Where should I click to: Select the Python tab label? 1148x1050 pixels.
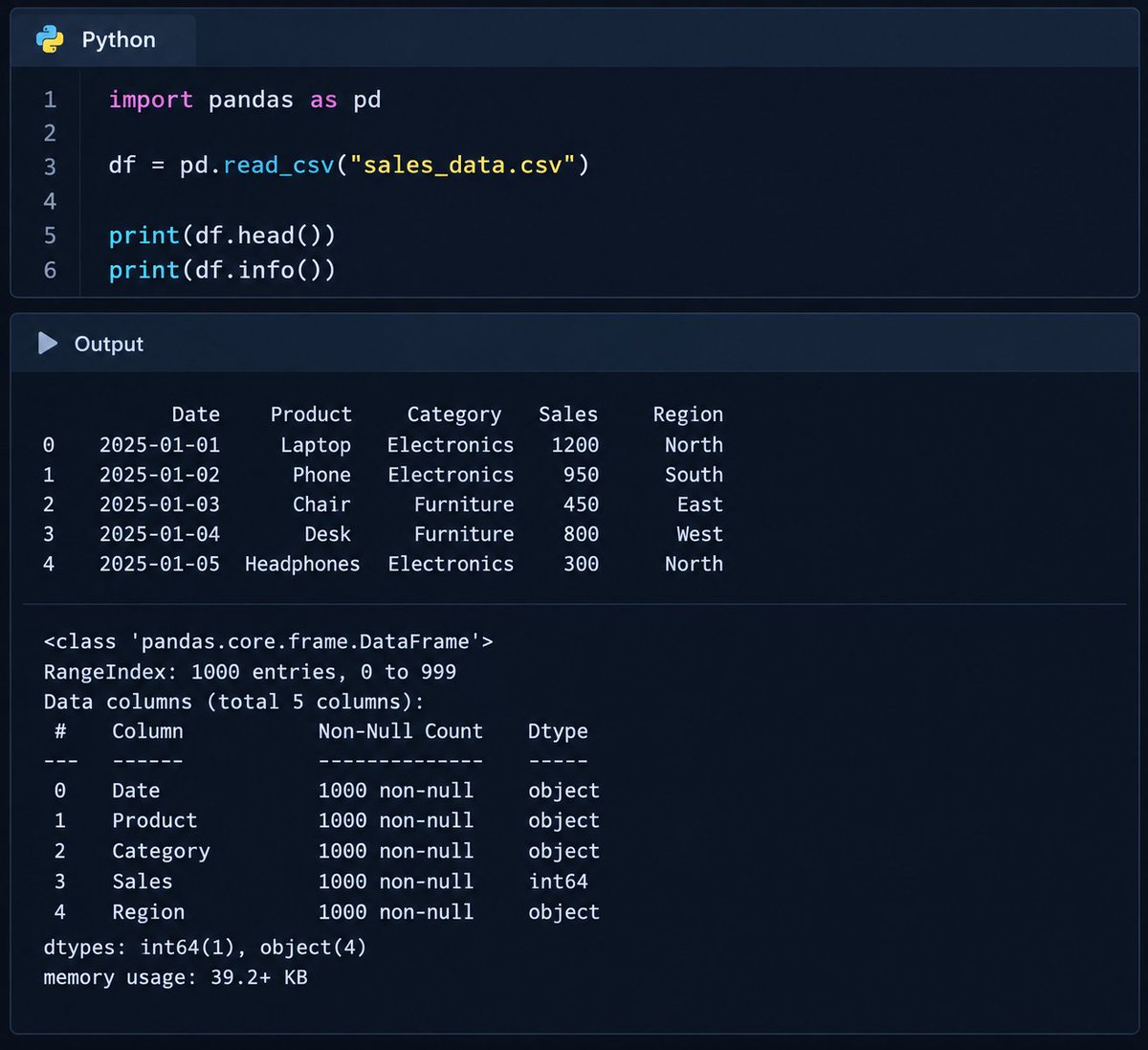[119, 39]
